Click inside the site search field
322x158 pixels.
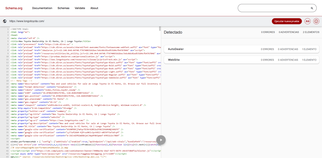tap(274, 8)
